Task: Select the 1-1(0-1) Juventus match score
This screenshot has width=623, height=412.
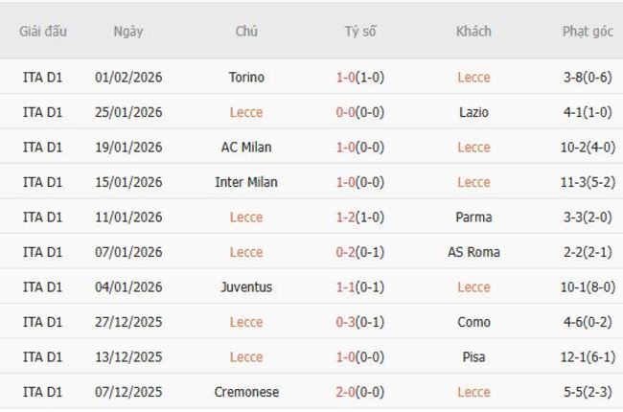Action: point(360,287)
